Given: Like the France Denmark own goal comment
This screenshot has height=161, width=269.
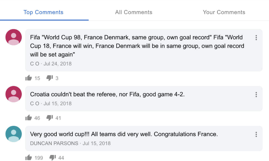Looking at the screenshot, I should click(x=28, y=78).
